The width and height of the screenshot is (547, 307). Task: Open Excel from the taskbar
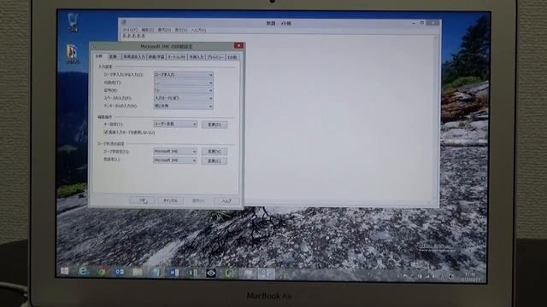click(x=192, y=273)
